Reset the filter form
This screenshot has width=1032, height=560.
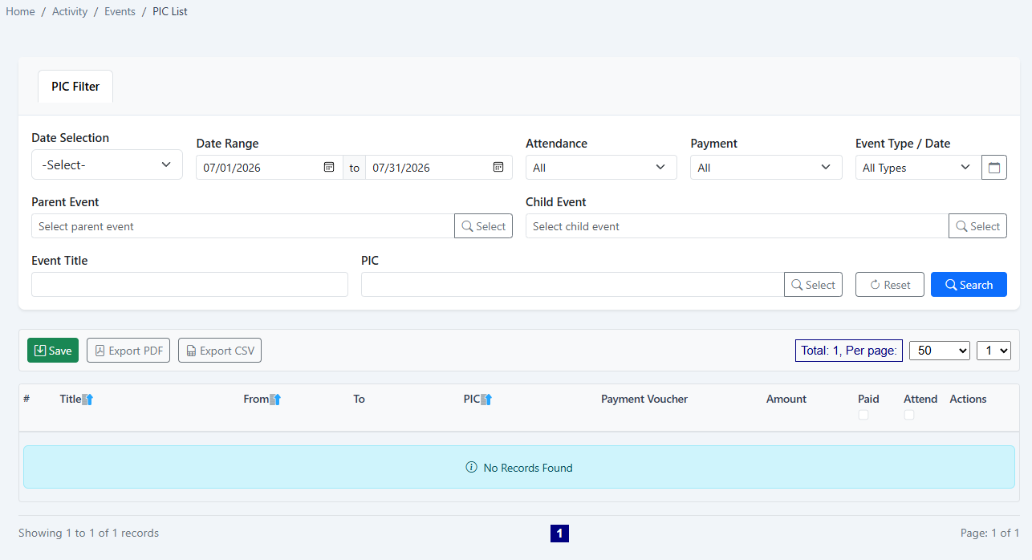pyautogui.click(x=890, y=285)
